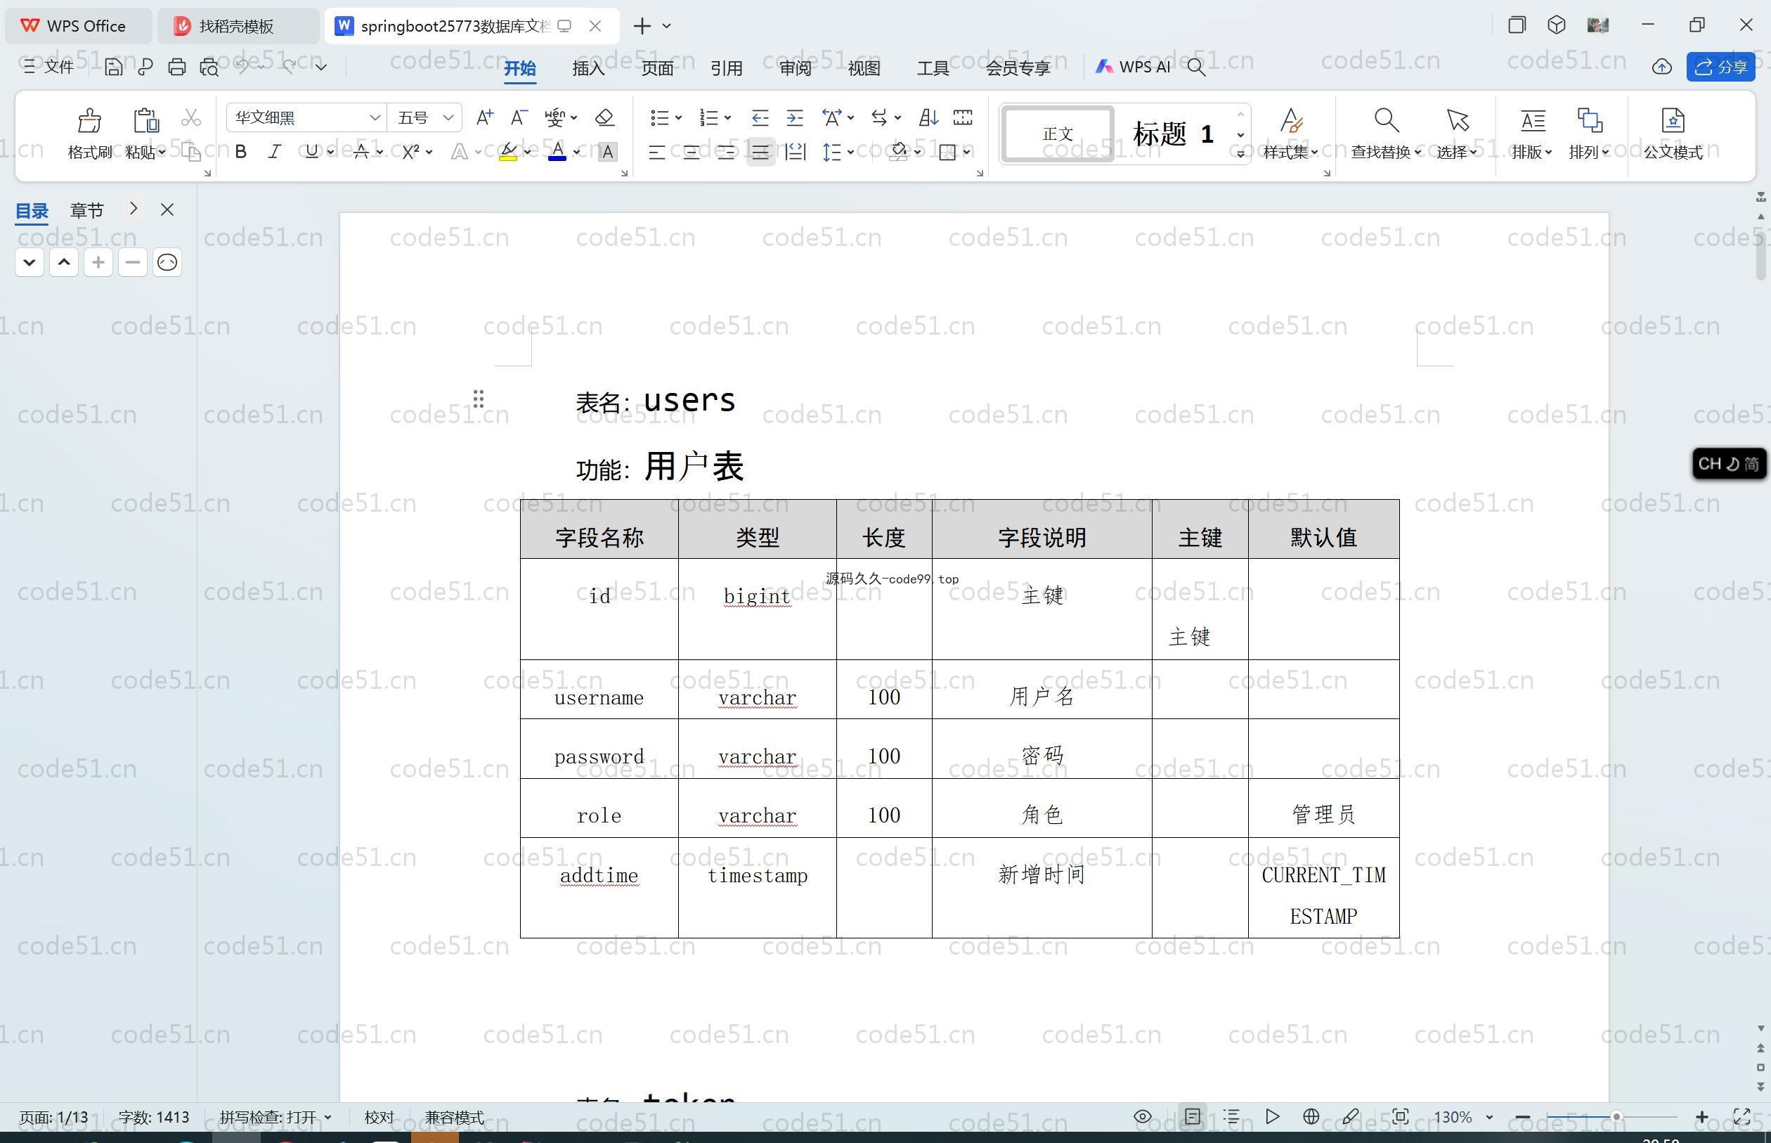Click yellow text highlight color button
The width and height of the screenshot is (1771, 1143).
(508, 152)
